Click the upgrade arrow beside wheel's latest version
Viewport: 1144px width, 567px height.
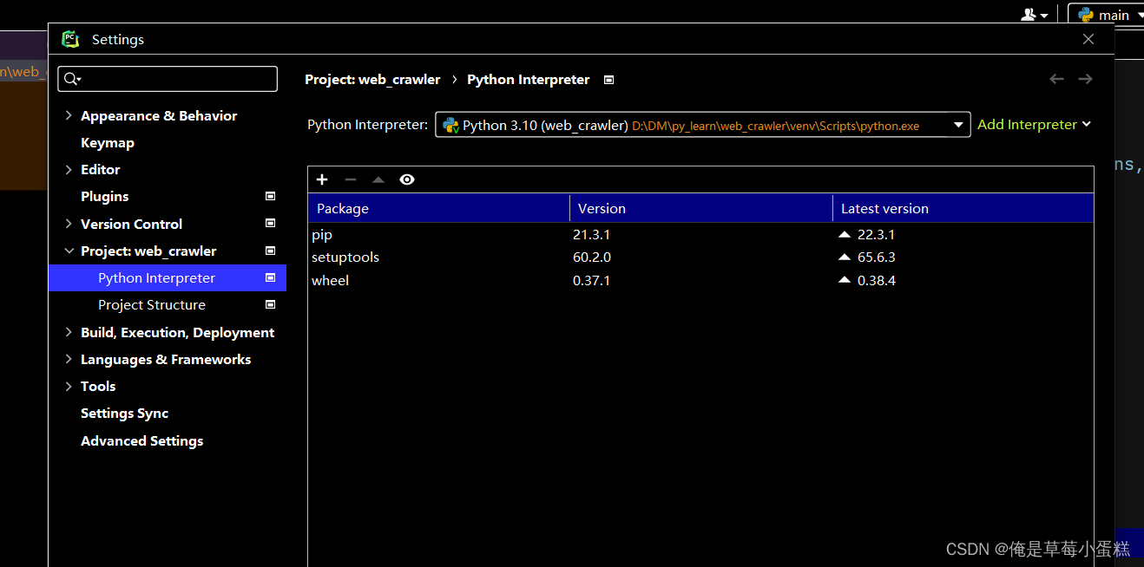[845, 281]
